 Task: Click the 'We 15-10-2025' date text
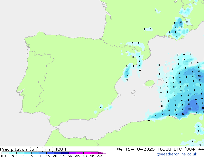pos(136,149)
